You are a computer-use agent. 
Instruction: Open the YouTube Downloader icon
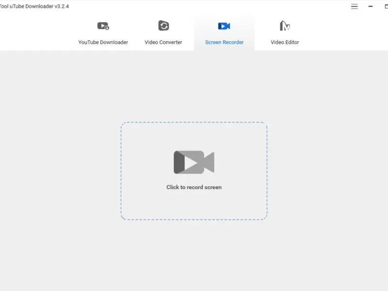pyautogui.click(x=103, y=26)
